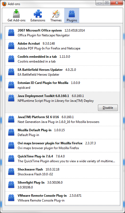125x213 pixels.
Task: Click the resize grip in the window corner
Action: click(122, 209)
